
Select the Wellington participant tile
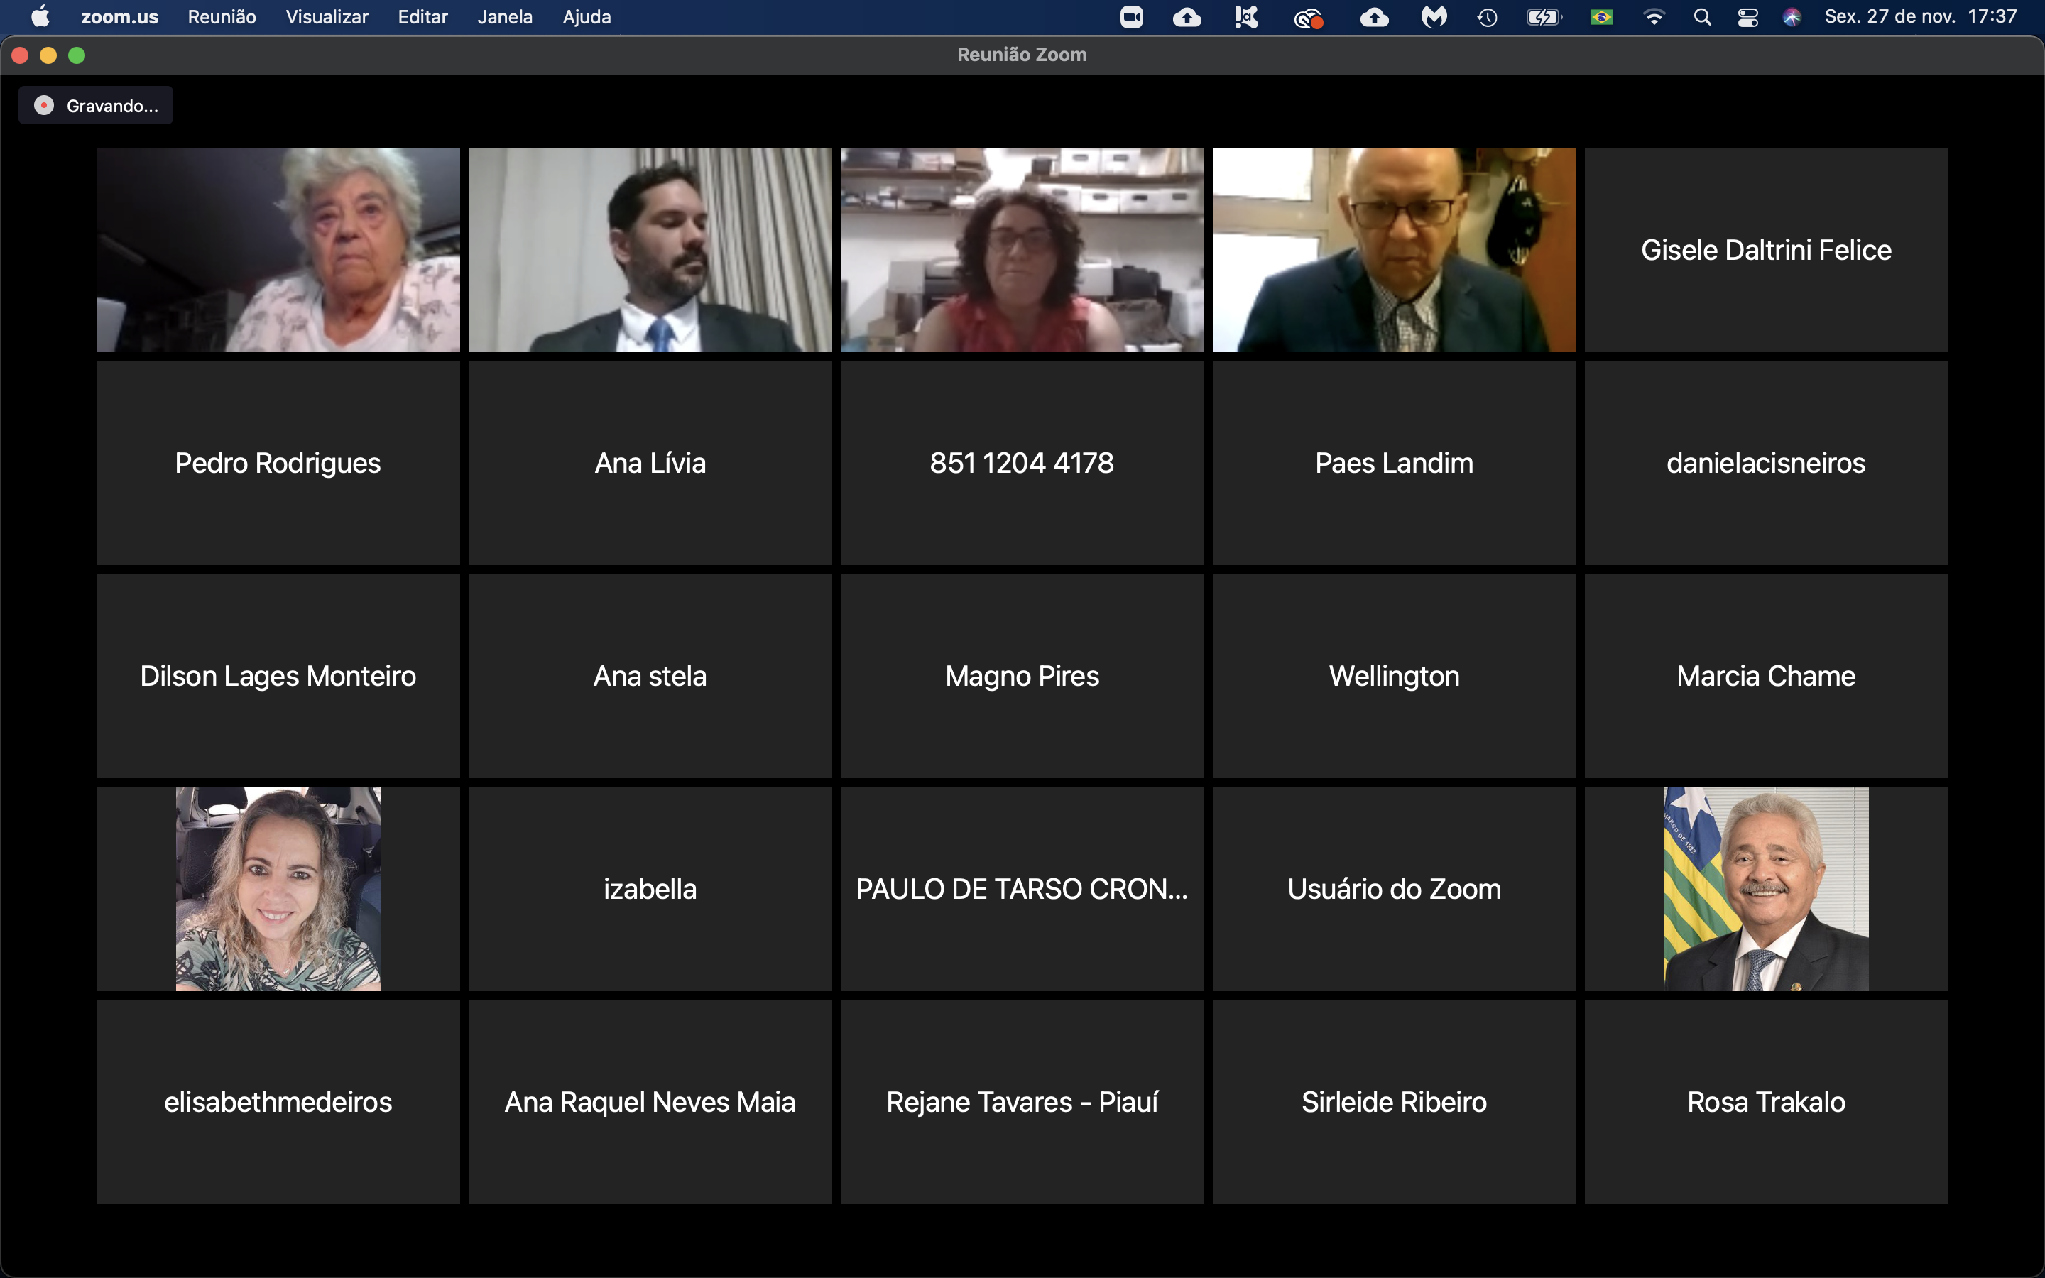pyautogui.click(x=1393, y=675)
